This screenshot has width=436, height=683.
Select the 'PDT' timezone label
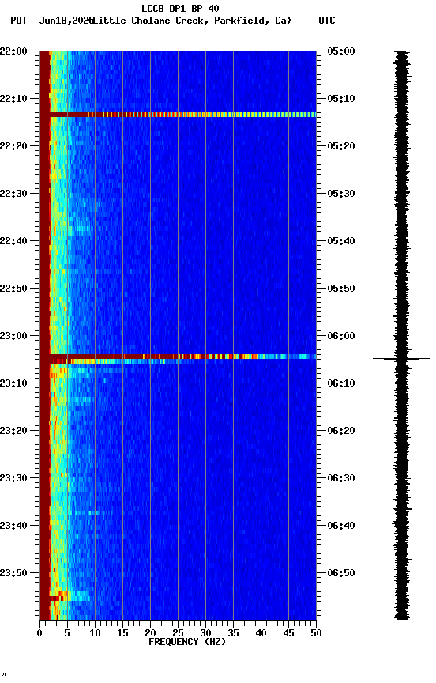tap(19, 21)
